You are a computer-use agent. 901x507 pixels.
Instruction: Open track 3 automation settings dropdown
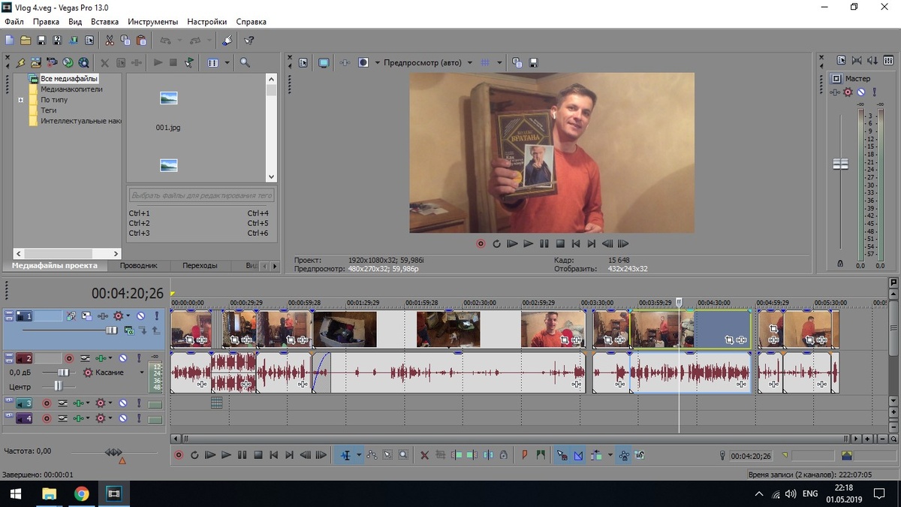[110, 403]
